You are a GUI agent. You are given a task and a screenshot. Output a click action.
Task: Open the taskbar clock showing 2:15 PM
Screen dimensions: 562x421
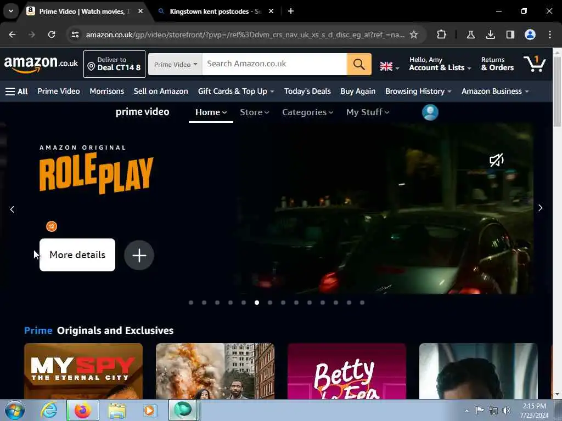(534, 411)
